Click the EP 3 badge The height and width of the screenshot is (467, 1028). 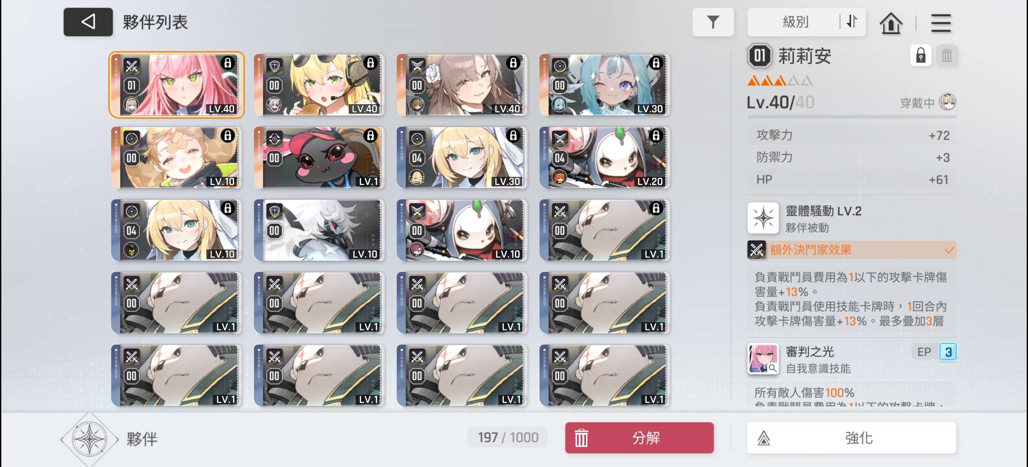934,352
